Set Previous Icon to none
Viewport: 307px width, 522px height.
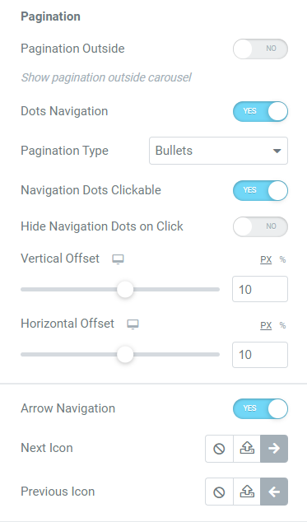[x=219, y=492]
